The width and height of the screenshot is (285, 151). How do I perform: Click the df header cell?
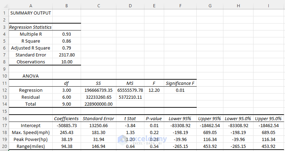tap(67, 83)
